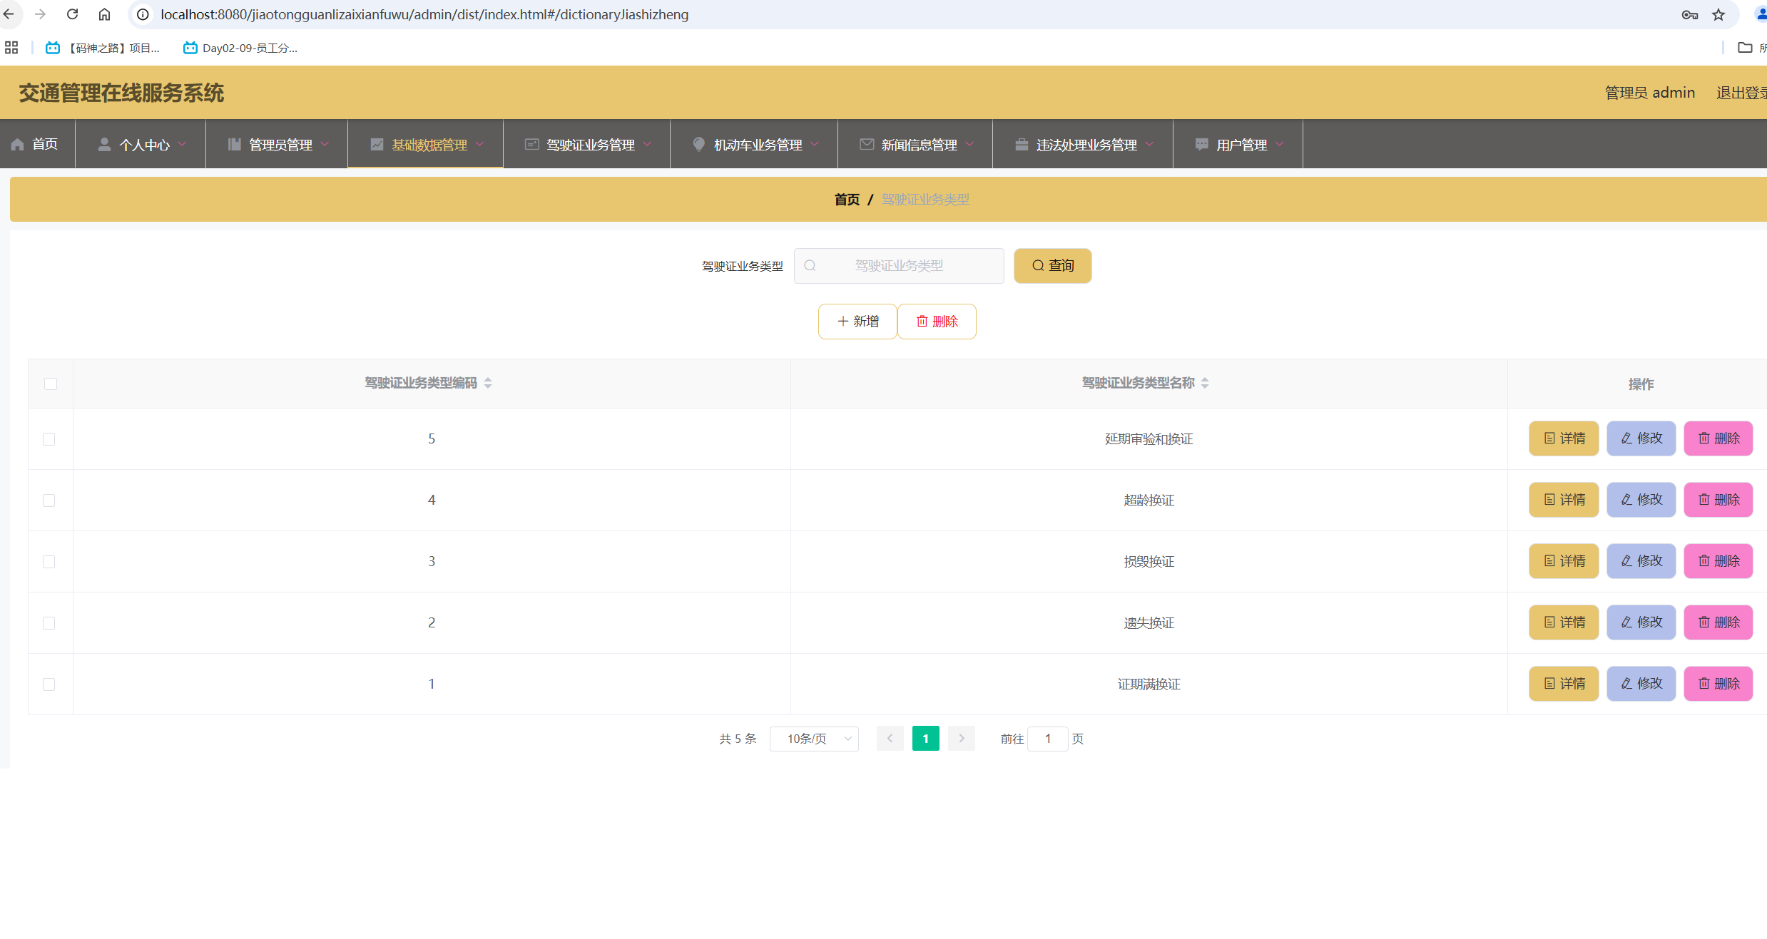The width and height of the screenshot is (1767, 939).
Task: Focus the 驾驶证业务类型 search input
Action: click(899, 266)
